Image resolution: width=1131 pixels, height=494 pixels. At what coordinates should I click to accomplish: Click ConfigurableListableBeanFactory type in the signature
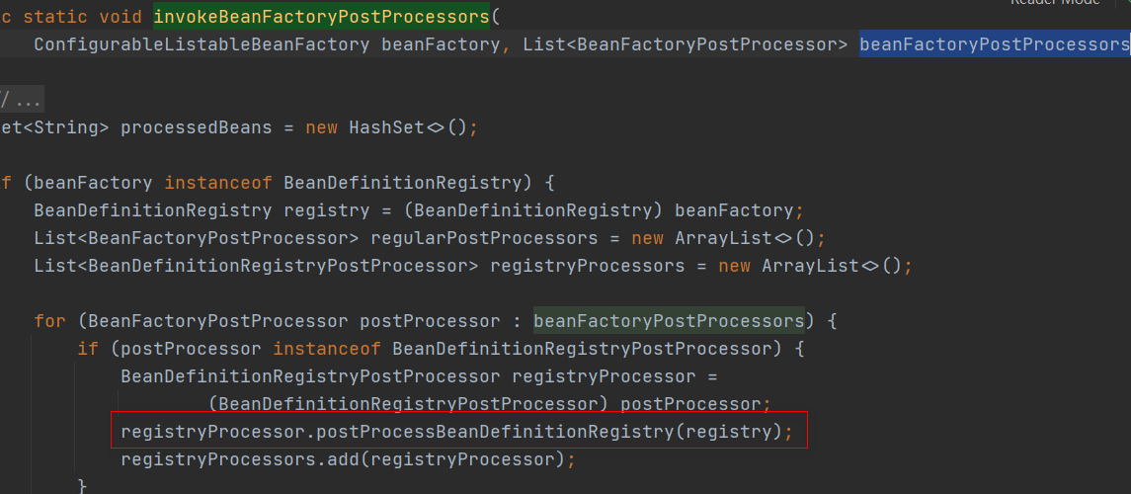(x=202, y=44)
